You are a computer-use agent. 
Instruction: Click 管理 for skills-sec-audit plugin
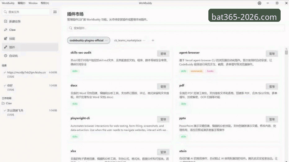click(x=163, y=54)
